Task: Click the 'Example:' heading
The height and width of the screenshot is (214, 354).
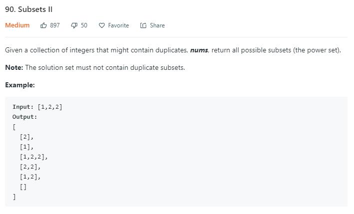Action: tap(20, 85)
